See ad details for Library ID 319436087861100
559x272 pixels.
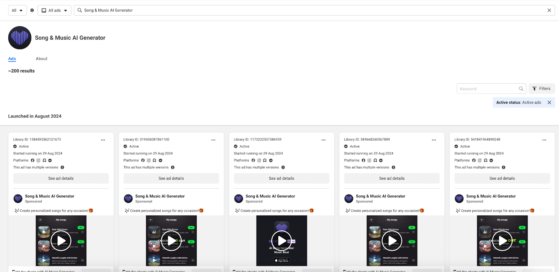point(171,178)
